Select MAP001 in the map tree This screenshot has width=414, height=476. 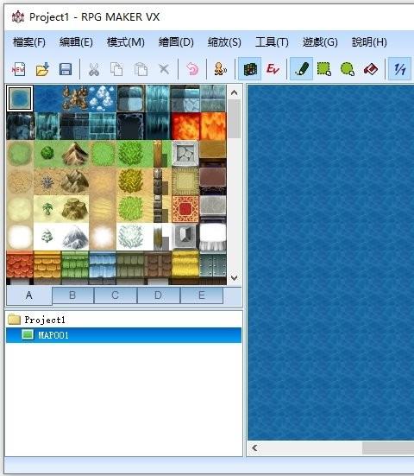coord(123,335)
